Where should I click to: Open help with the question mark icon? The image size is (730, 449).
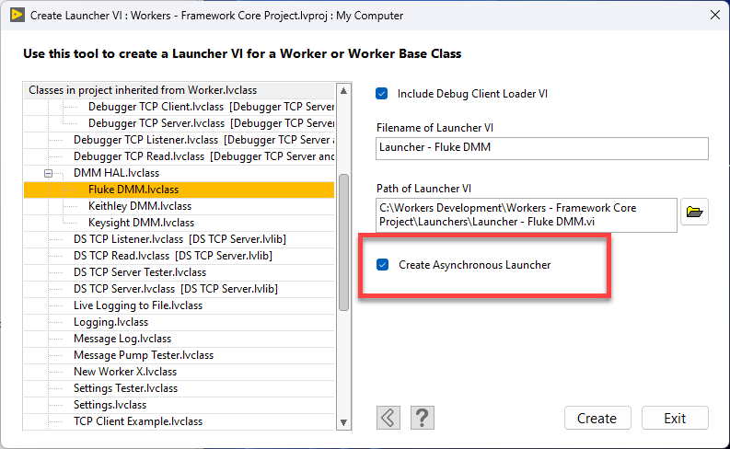pos(421,418)
